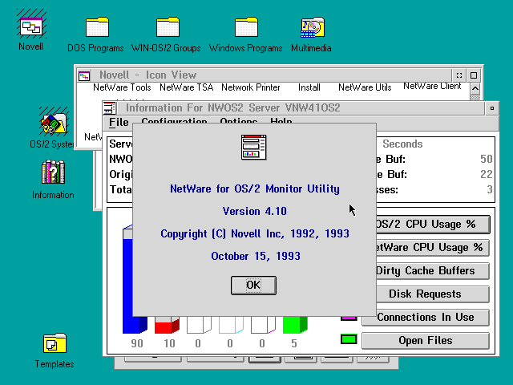Image resolution: width=513 pixels, height=385 pixels.
Task: Click the monitor utility icon in the About dialog
Action: (x=253, y=147)
